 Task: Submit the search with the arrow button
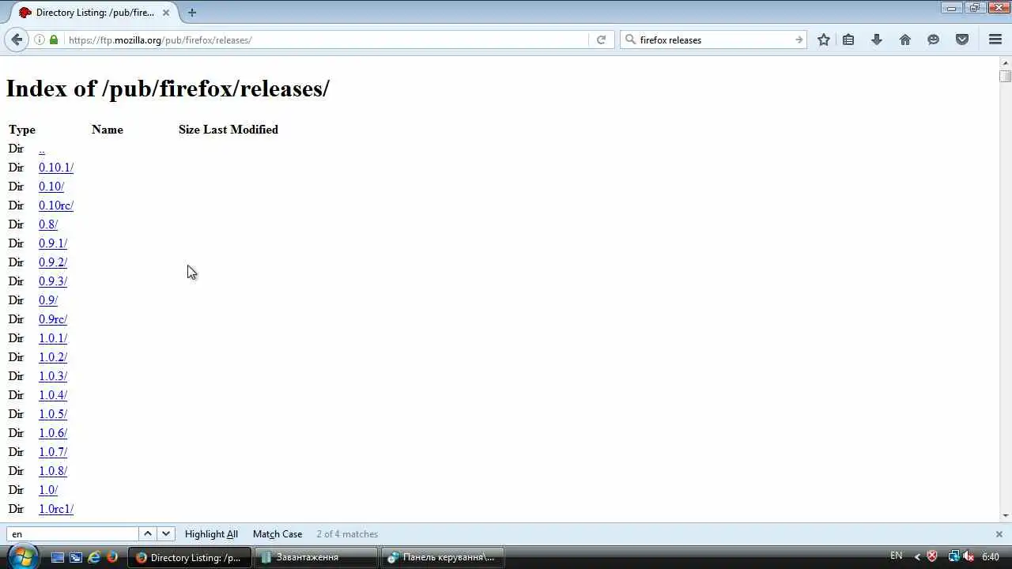tap(799, 40)
